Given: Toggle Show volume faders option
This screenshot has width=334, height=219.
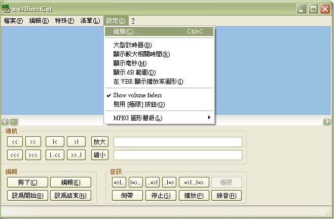Looking at the screenshot, I should click(x=137, y=95).
